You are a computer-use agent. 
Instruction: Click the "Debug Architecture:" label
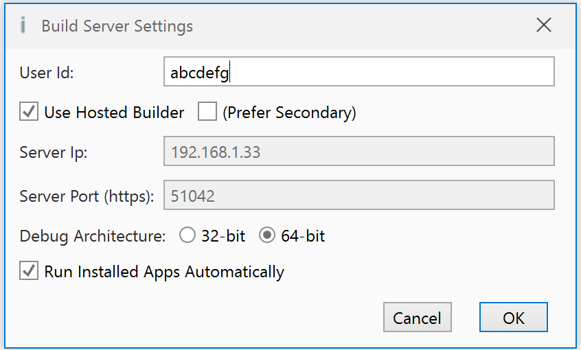[93, 236]
